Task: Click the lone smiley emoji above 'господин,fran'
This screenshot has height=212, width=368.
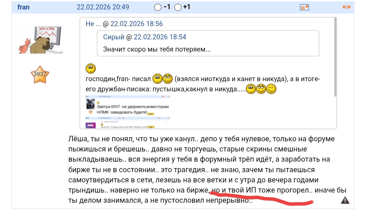Action: [x=91, y=69]
